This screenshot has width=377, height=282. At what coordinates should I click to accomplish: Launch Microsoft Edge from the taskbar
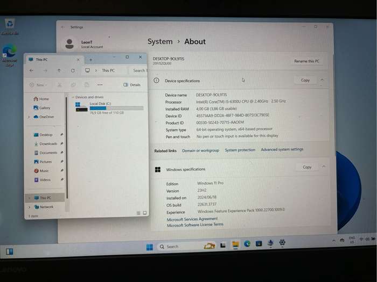click(247, 244)
